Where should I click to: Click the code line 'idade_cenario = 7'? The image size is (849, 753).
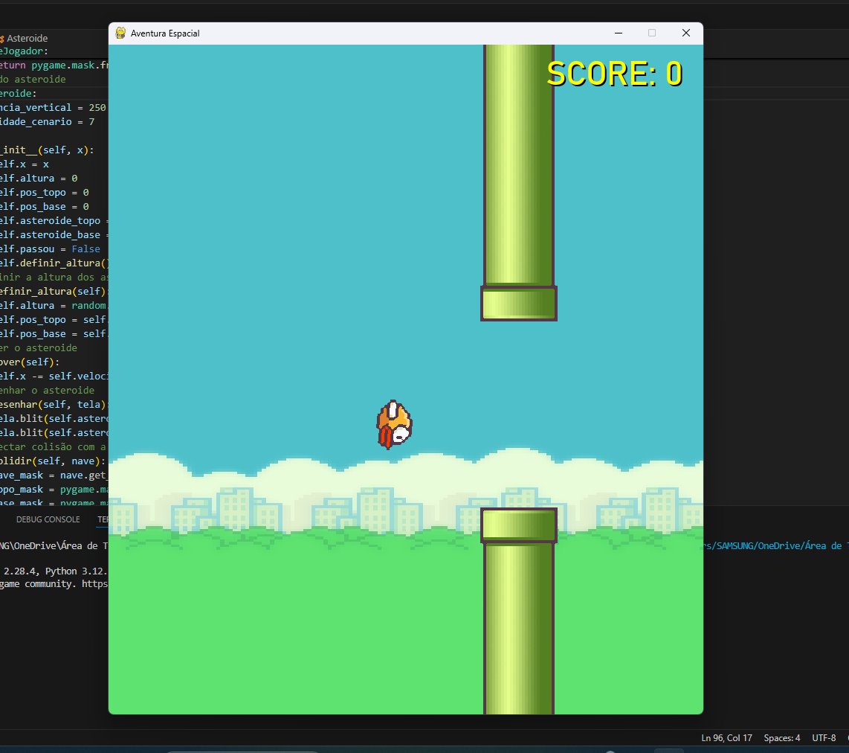47,122
